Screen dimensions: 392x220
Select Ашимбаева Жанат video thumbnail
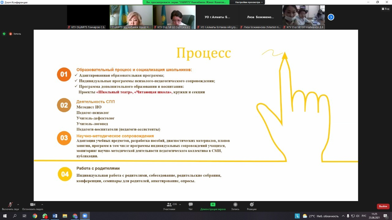[131, 17]
